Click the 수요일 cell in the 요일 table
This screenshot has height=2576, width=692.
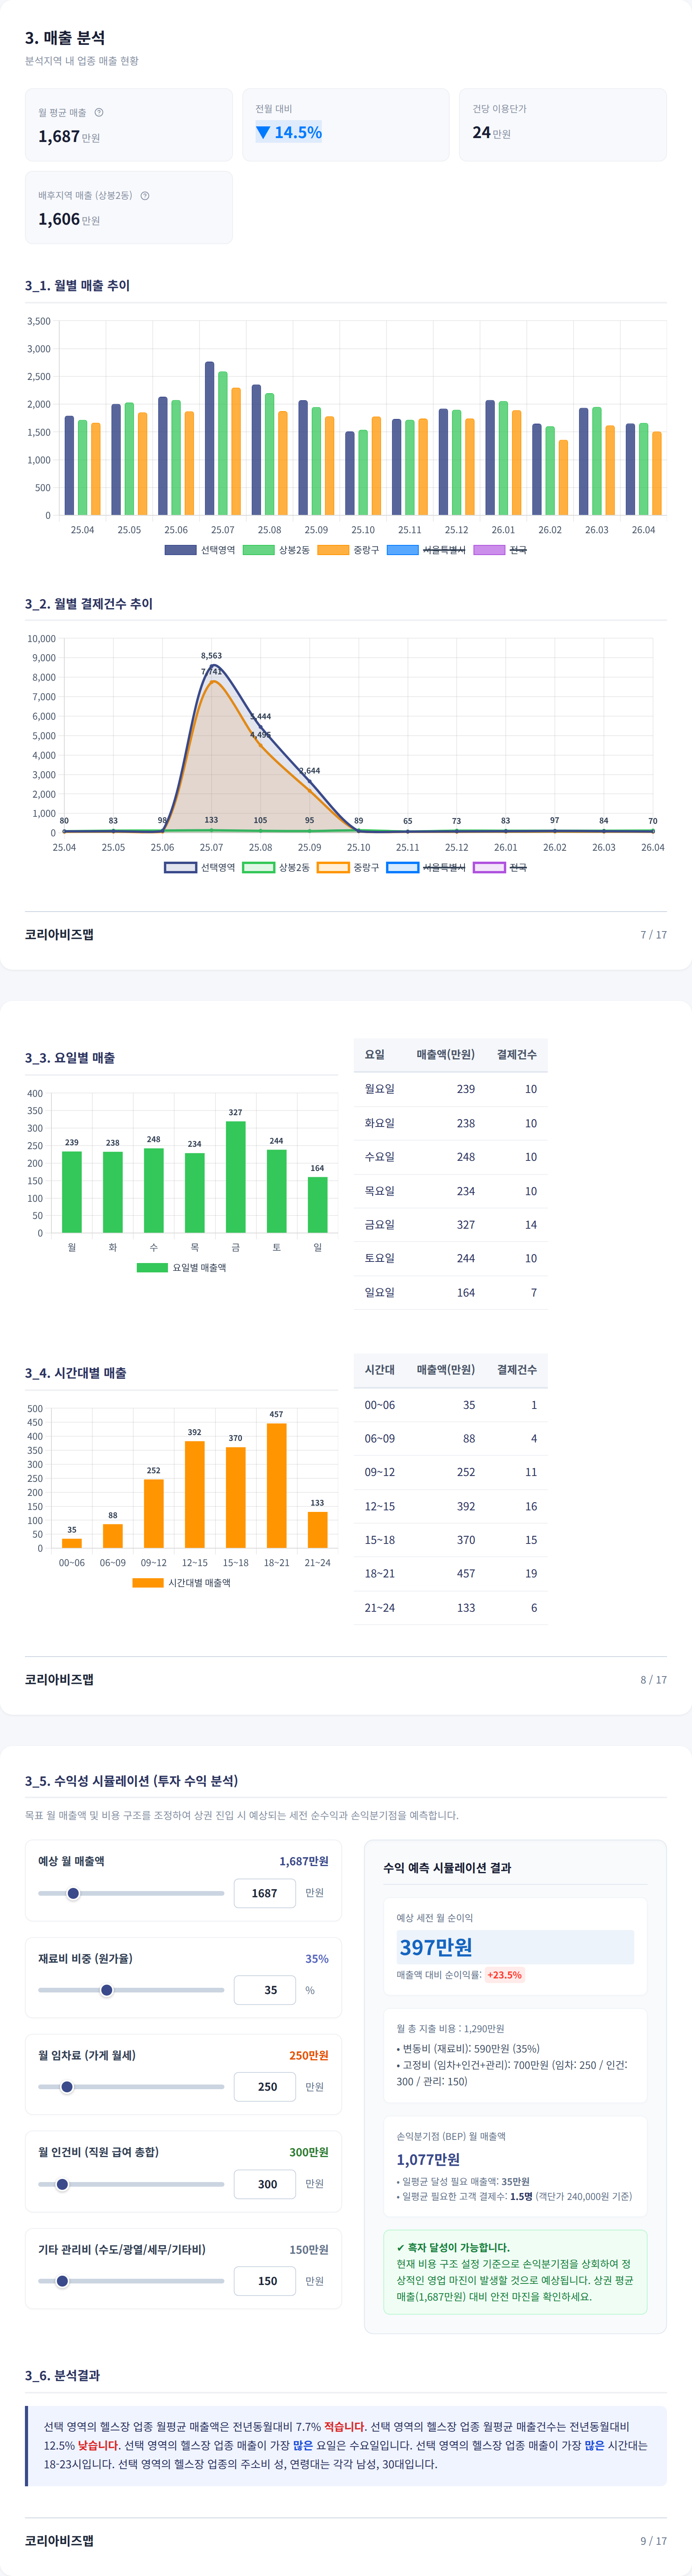[x=380, y=1157]
